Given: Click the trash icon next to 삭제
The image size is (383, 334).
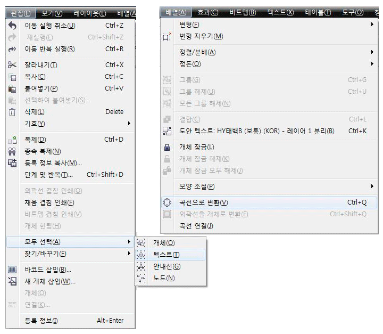Looking at the screenshot, I should [x=13, y=112].
